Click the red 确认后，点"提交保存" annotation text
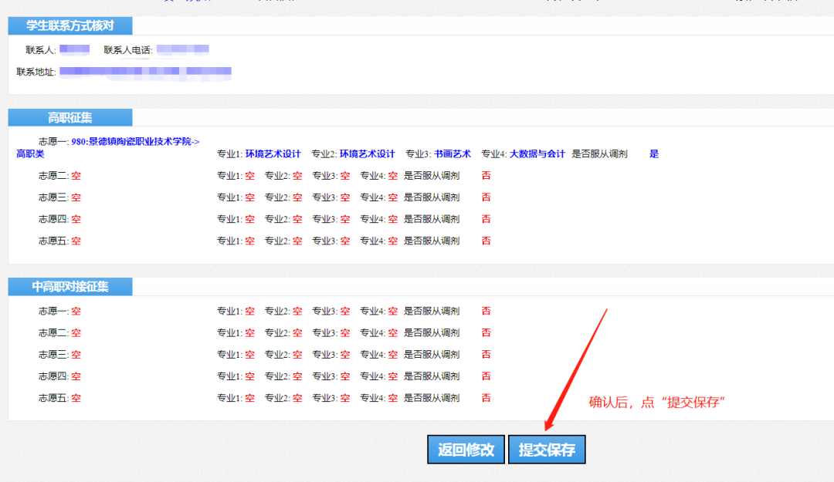 (659, 403)
